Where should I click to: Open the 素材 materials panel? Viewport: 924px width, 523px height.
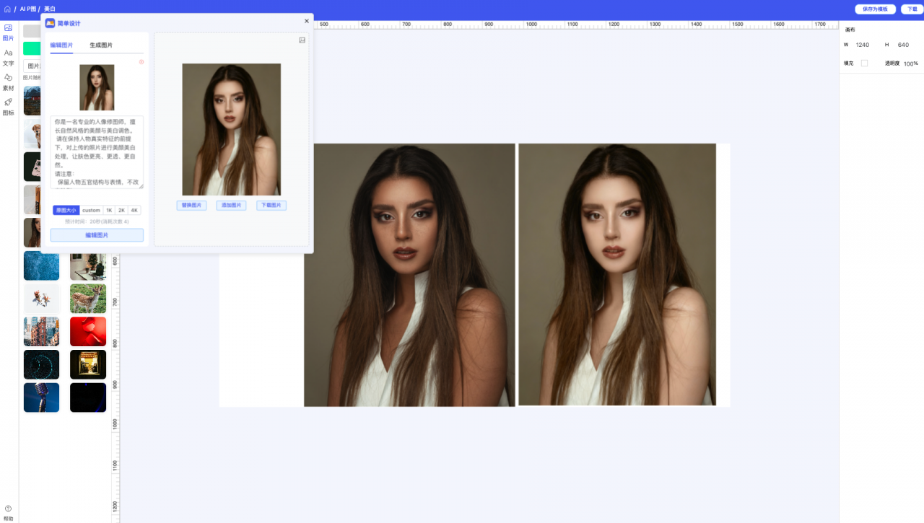pos(8,82)
